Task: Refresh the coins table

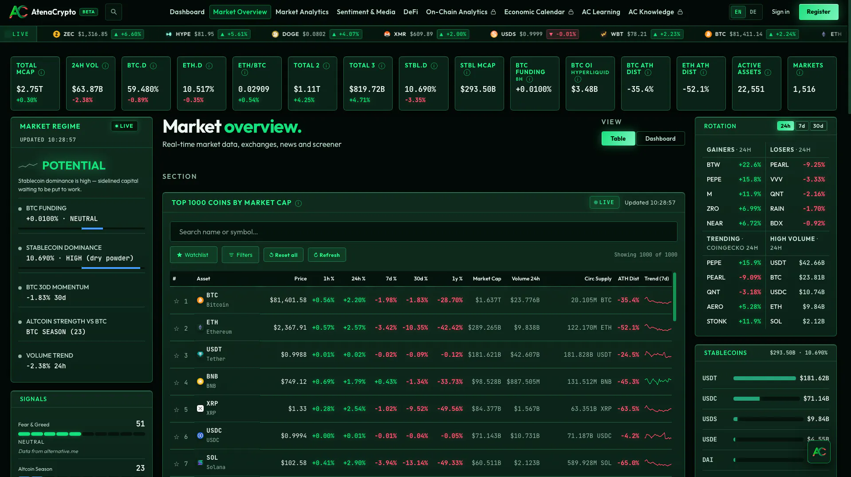Action: click(327, 255)
